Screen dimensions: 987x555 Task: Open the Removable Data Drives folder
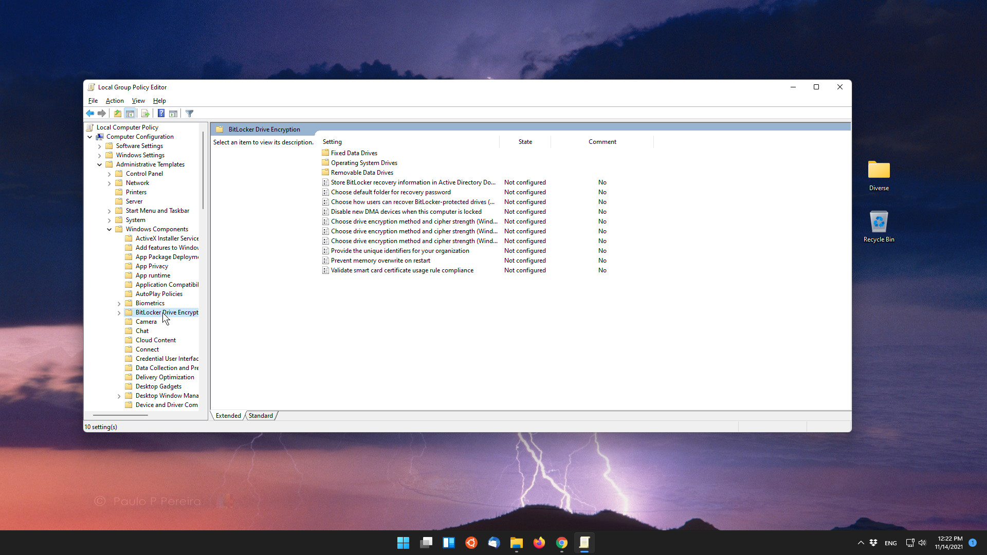coord(362,173)
